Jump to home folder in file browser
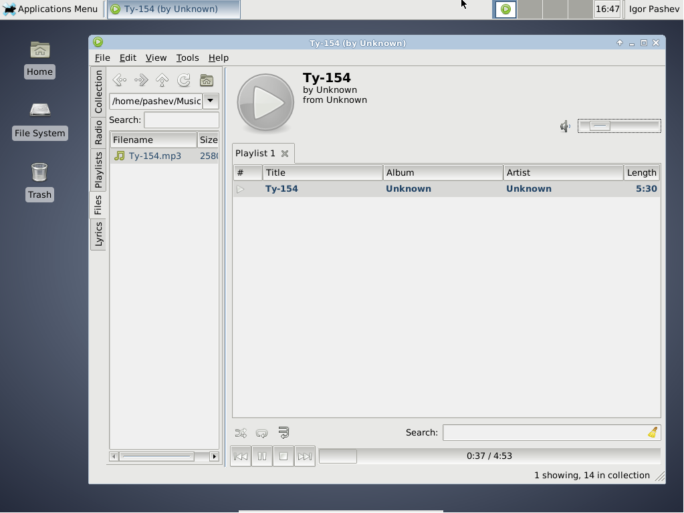The height and width of the screenshot is (513, 684). (x=207, y=80)
